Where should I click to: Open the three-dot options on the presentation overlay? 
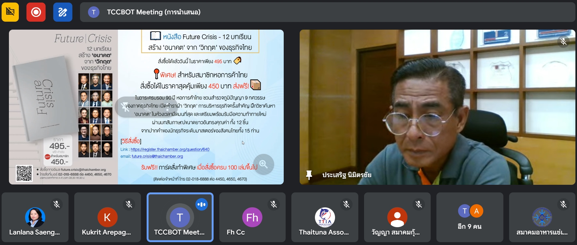[x=168, y=107]
